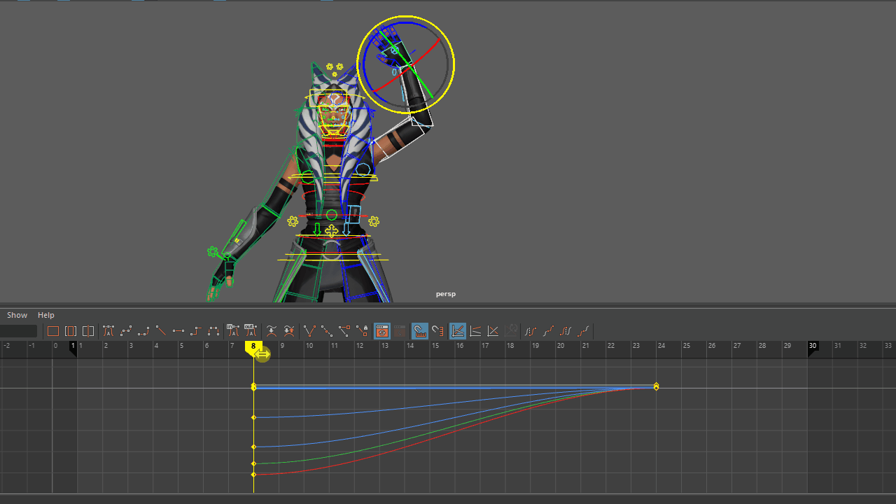Select the green gear control near the hand

click(213, 251)
